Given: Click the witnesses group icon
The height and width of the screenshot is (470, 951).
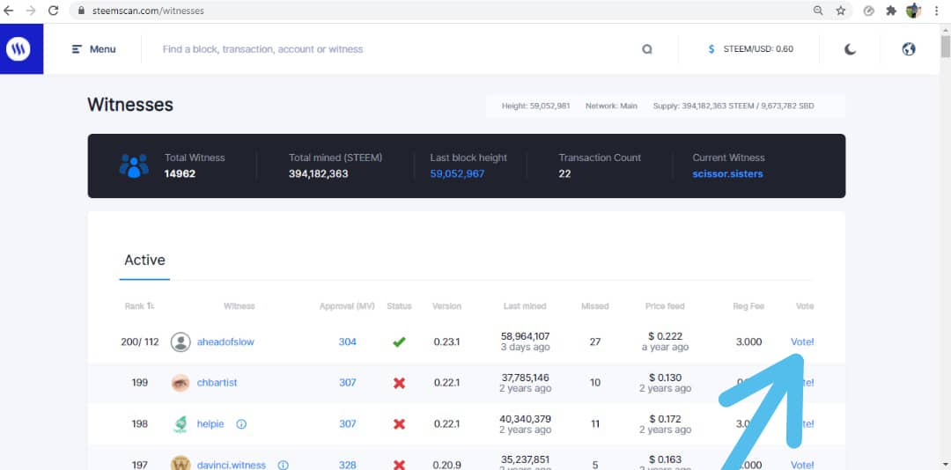Looking at the screenshot, I should (x=134, y=165).
